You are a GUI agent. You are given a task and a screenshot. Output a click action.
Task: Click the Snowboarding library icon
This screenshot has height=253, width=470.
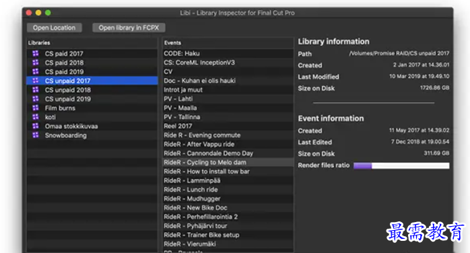[x=36, y=135]
